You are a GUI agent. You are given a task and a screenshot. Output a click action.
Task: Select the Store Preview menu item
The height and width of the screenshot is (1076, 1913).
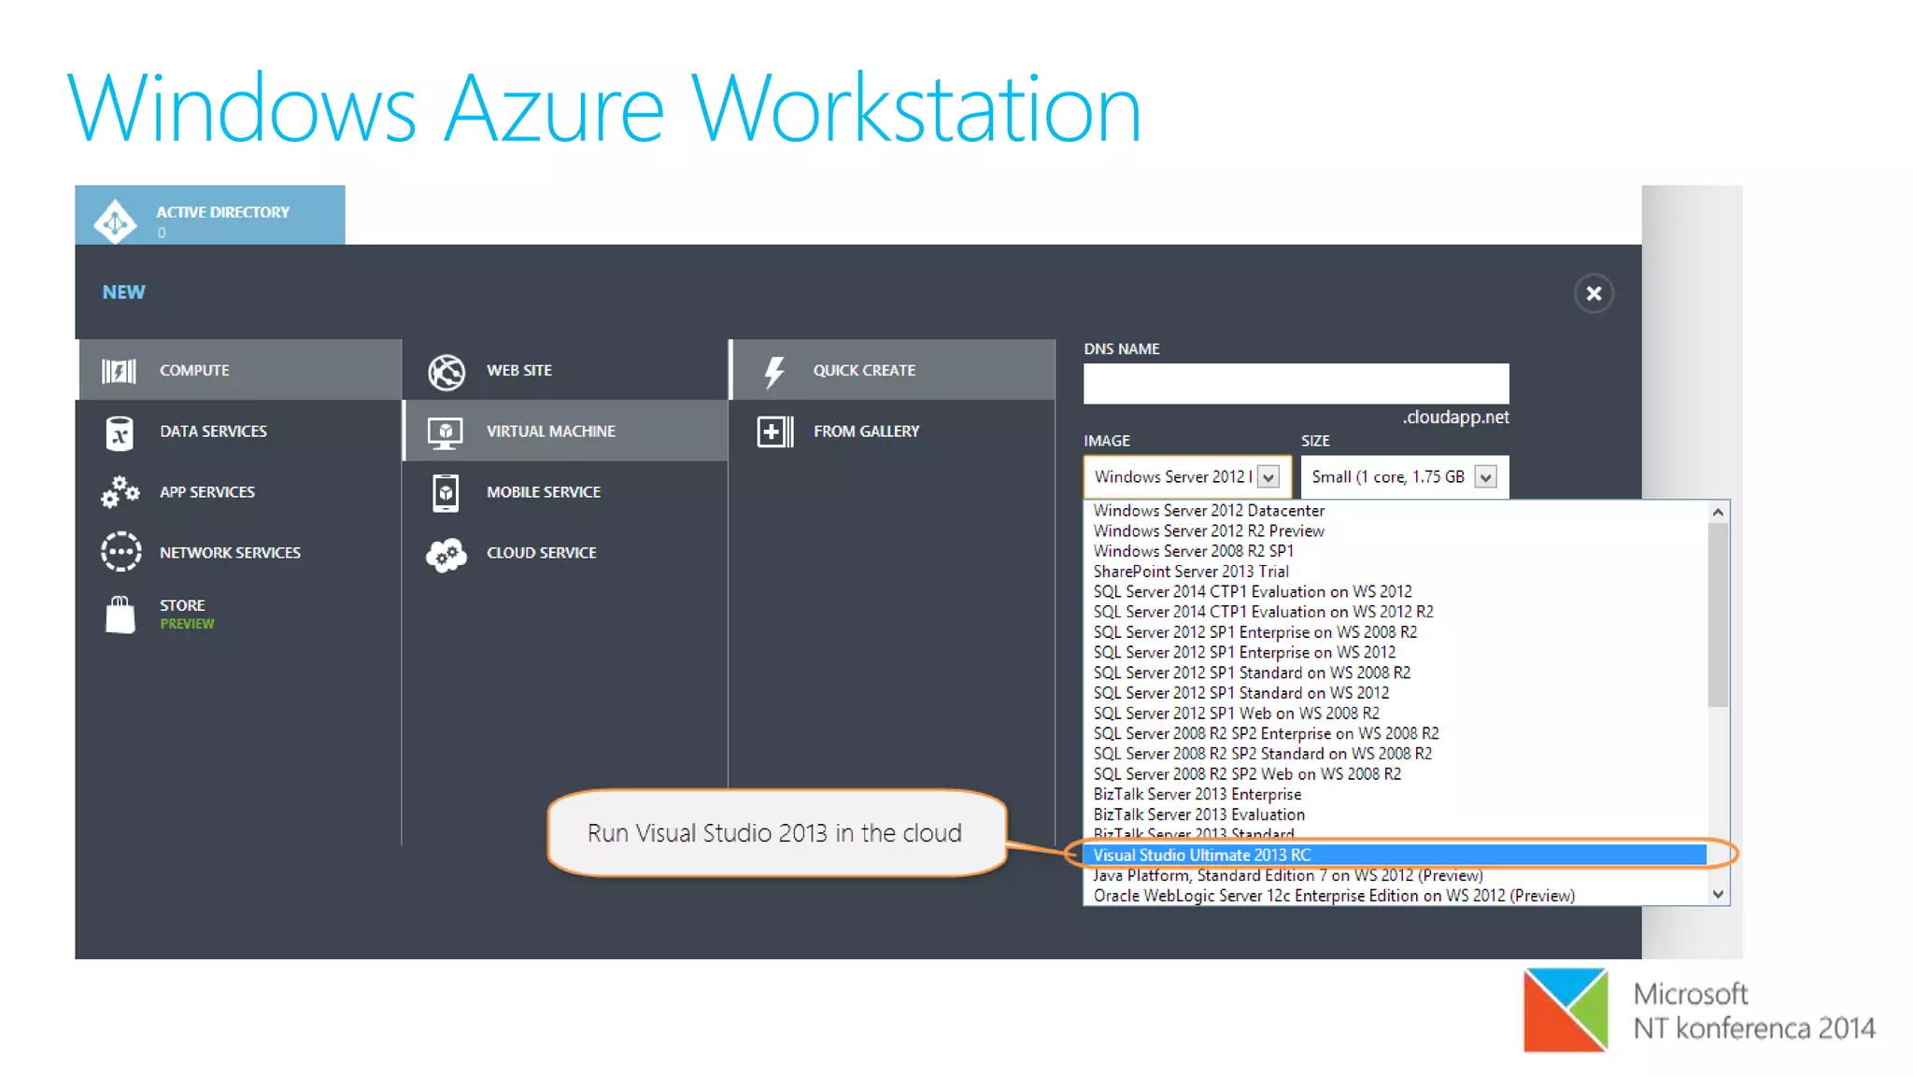[238, 614]
